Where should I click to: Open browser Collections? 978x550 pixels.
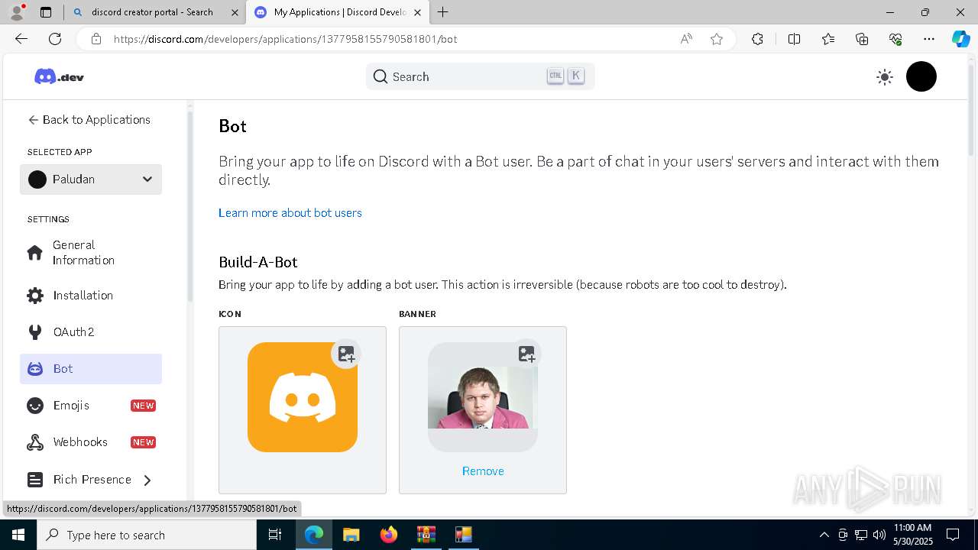[862, 39]
